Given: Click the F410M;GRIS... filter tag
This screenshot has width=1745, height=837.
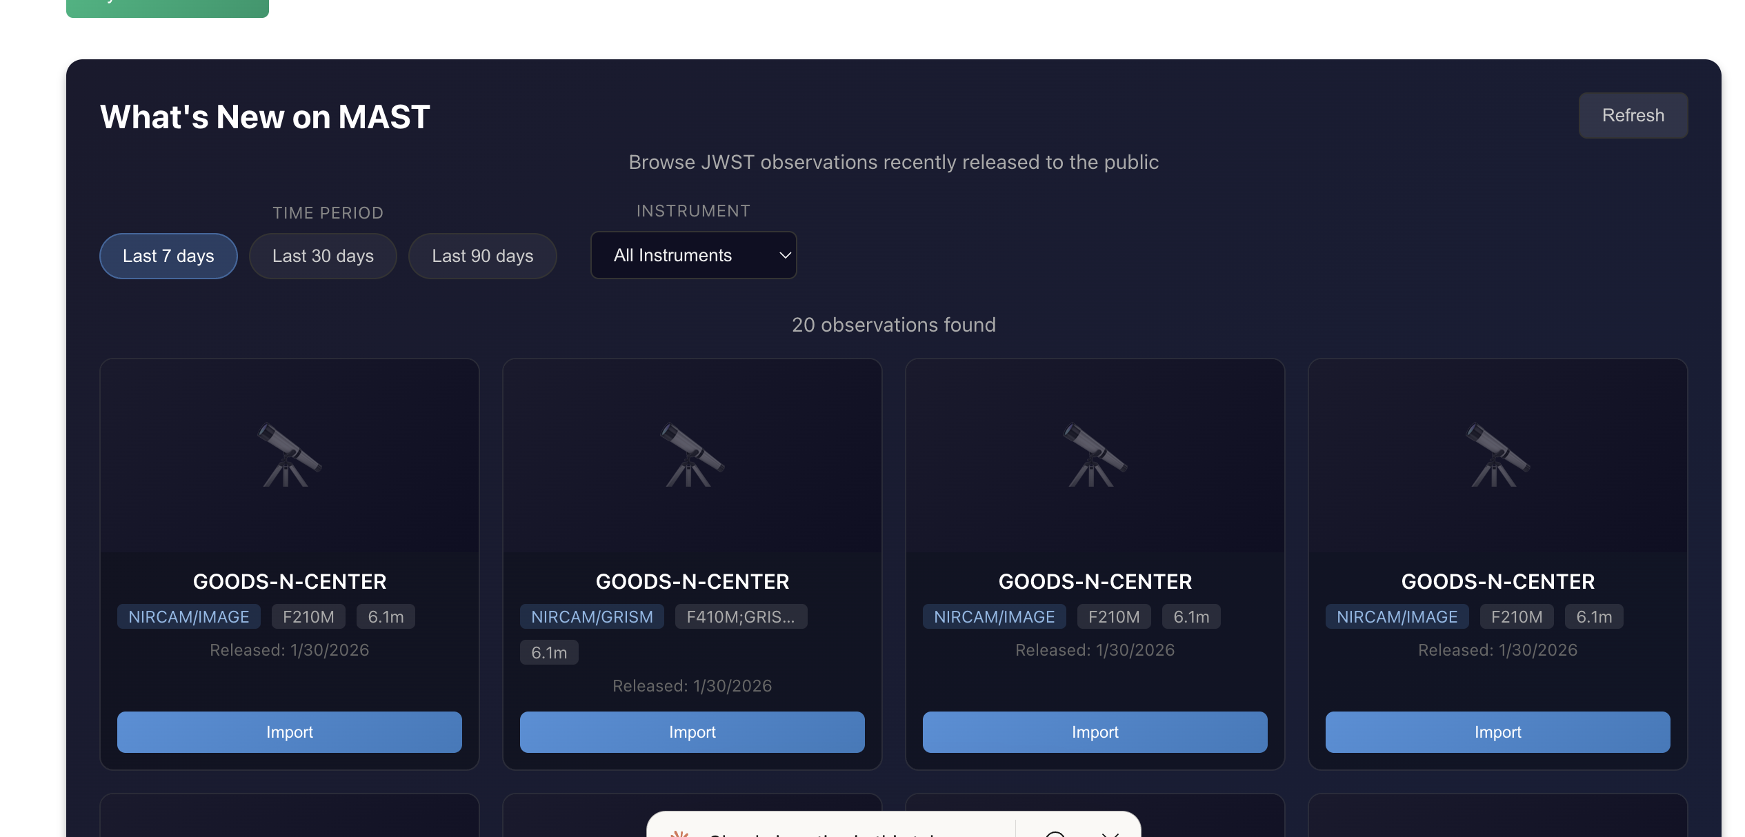Looking at the screenshot, I should point(741,616).
